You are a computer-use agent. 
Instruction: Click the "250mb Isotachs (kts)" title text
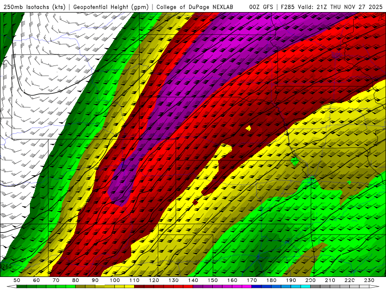click(x=34, y=7)
